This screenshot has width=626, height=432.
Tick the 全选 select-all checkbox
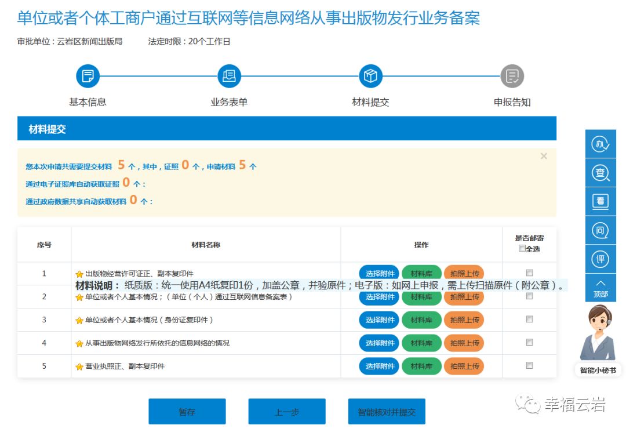click(522, 248)
